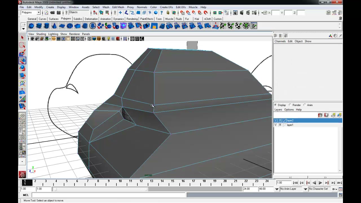This screenshot has height=203, width=361.
Task: Open the Edit Mesh menu
Action: point(118,7)
